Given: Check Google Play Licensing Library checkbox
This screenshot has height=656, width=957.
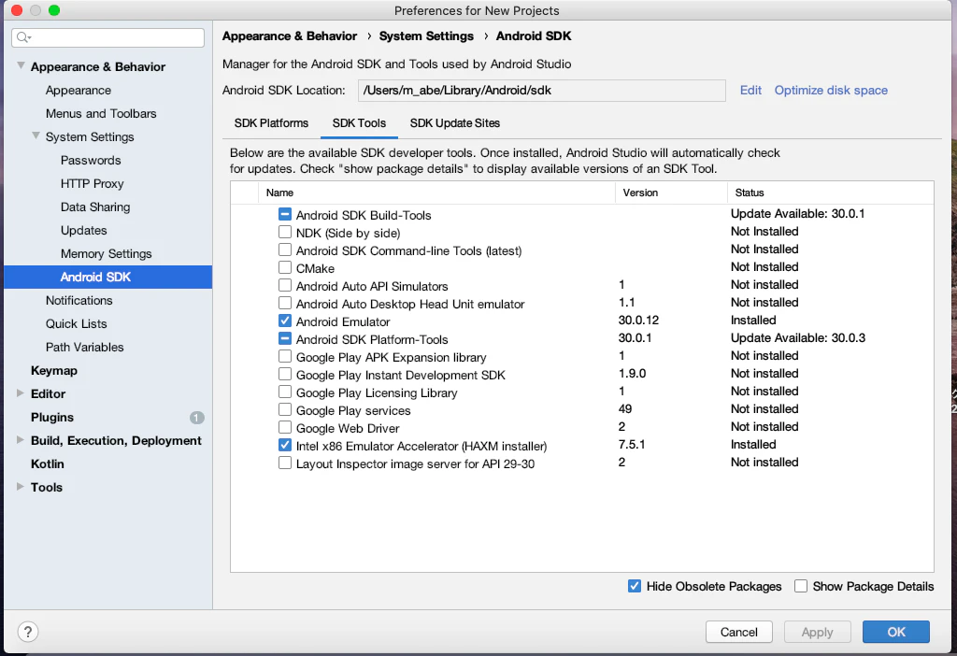Looking at the screenshot, I should point(285,392).
